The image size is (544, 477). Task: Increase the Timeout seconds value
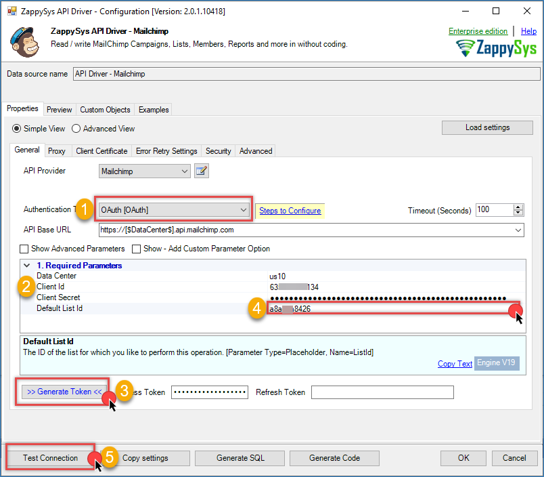tap(518, 207)
